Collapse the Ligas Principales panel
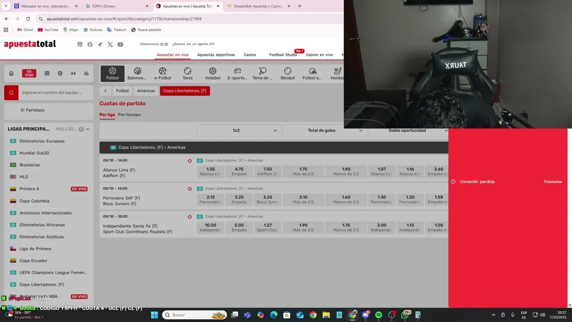This screenshot has width=572, height=322. coord(88,129)
